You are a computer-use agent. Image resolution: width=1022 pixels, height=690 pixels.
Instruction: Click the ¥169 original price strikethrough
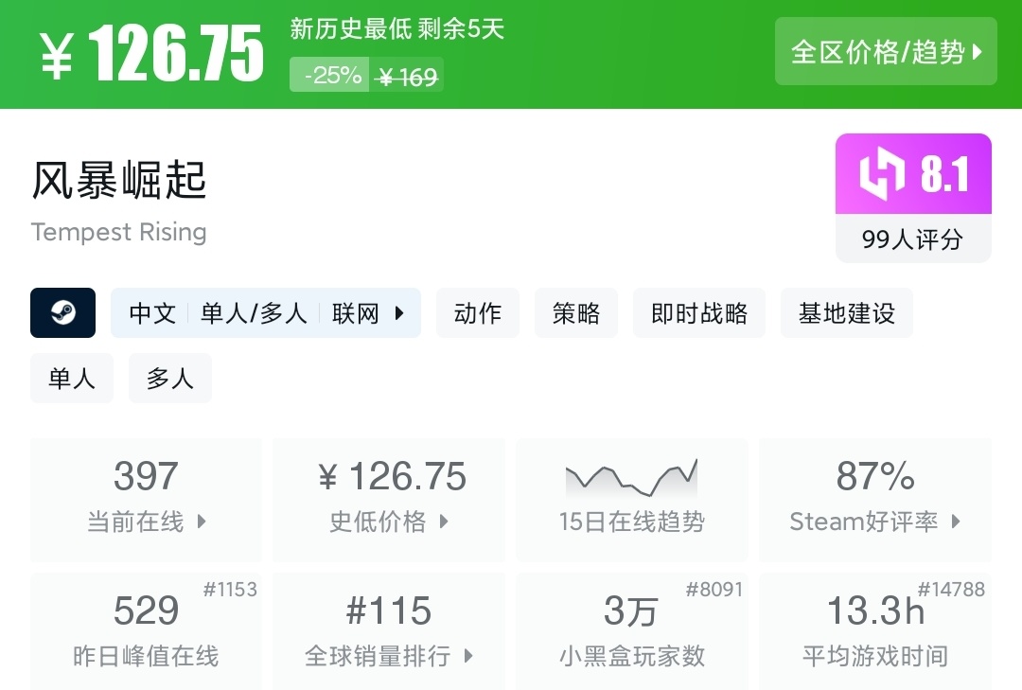tap(407, 77)
